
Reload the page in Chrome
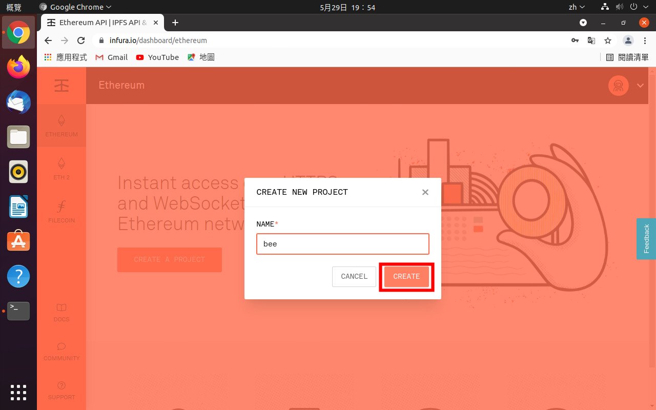(x=80, y=40)
